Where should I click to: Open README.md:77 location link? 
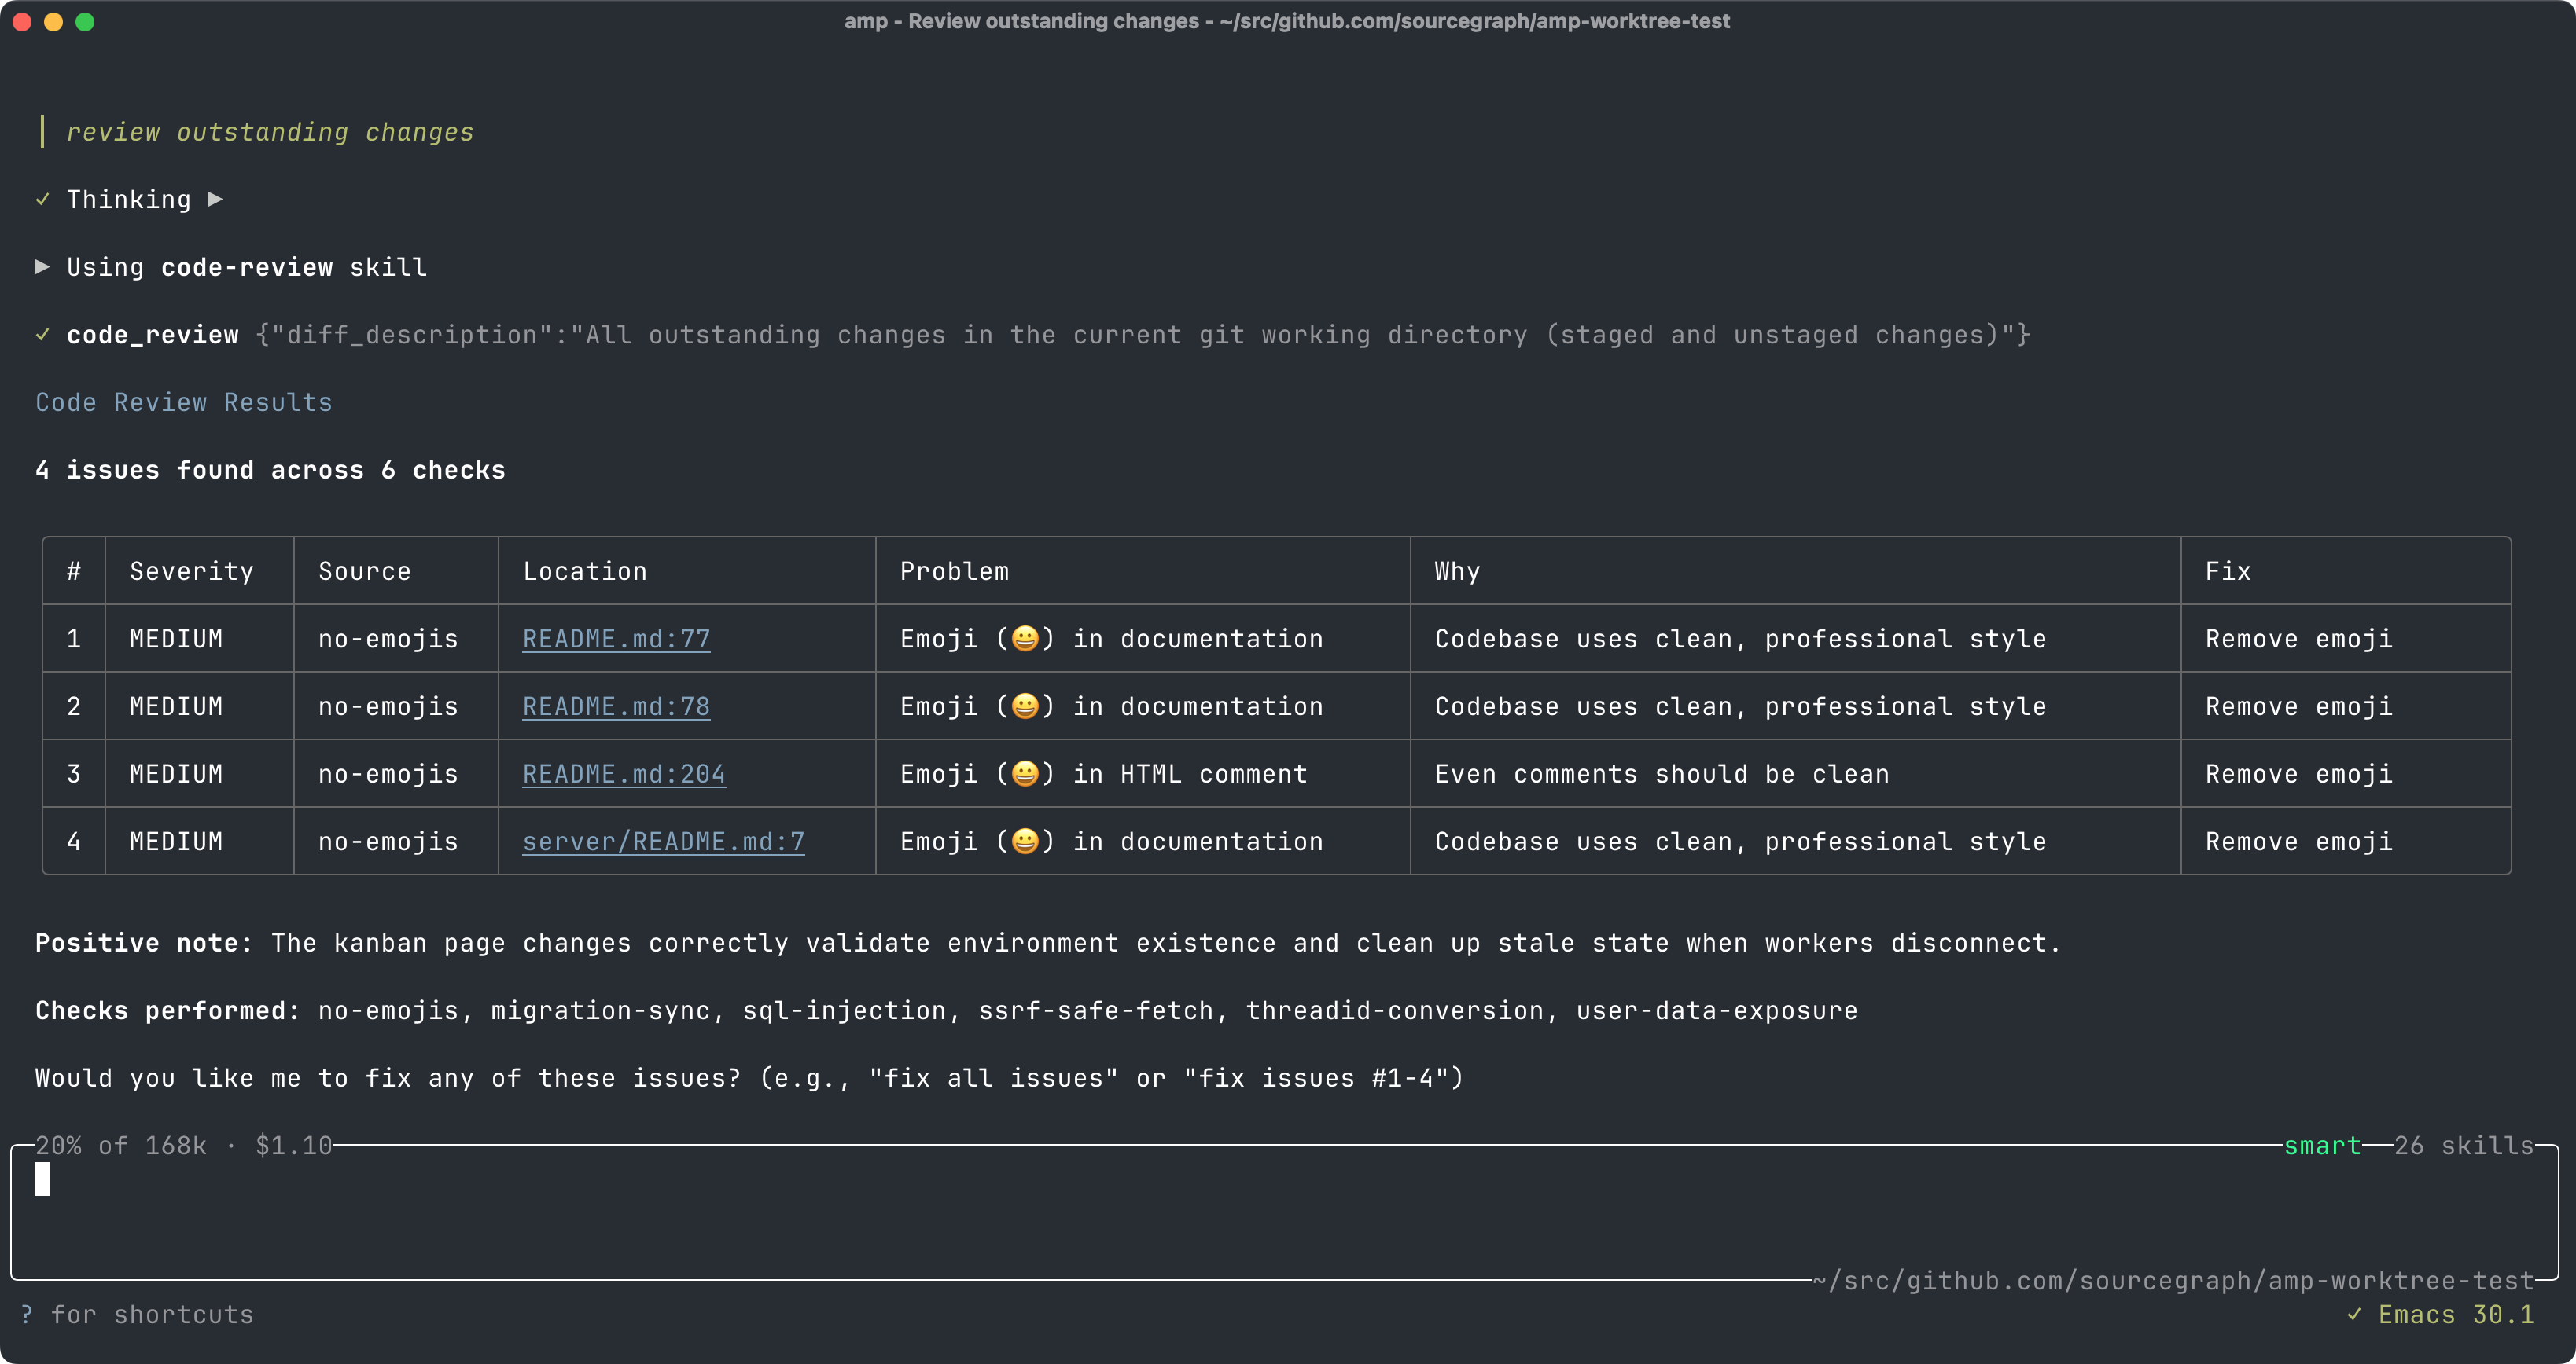click(616, 640)
